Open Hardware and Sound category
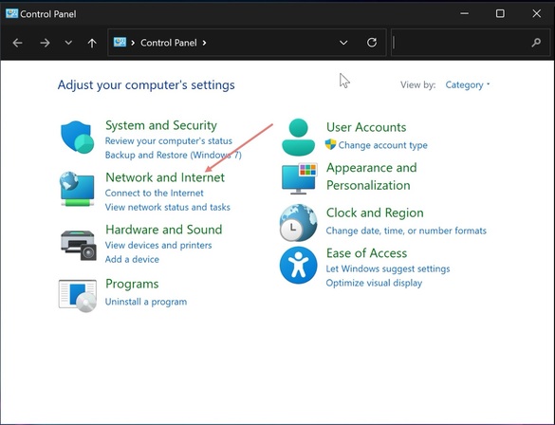Viewport: 555px width, 425px height. (x=163, y=230)
